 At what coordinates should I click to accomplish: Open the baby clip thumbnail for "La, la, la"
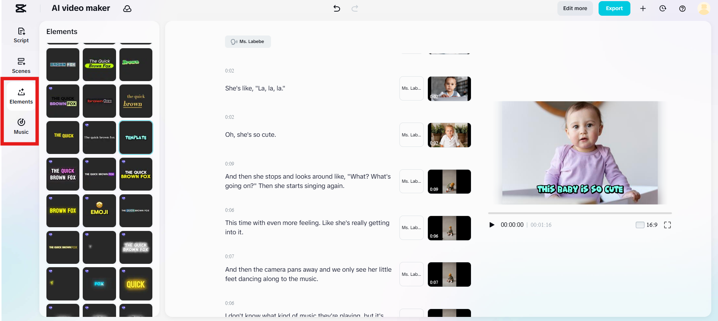pos(449,89)
